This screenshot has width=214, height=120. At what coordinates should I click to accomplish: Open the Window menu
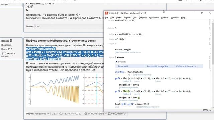175,18
